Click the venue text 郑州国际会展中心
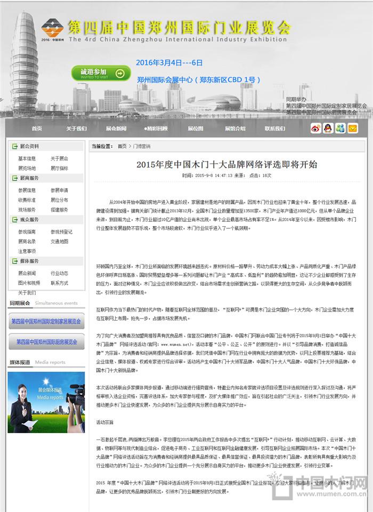373x512 pixels. pyautogui.click(x=165, y=79)
